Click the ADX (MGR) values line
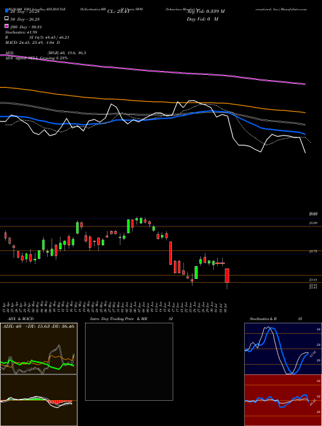Image resolution: width=322 pixels, height=426 pixels. [x=46, y=53]
